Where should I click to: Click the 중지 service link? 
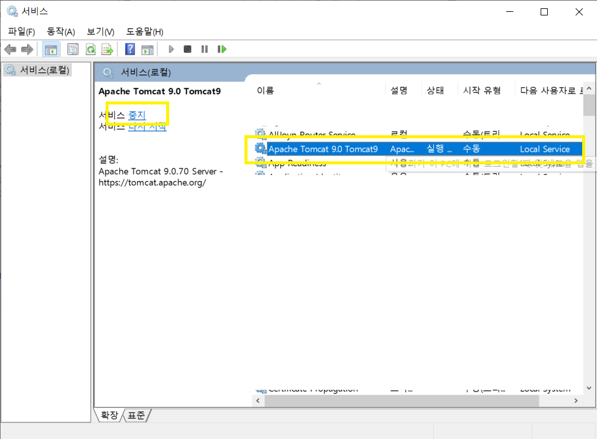137,115
